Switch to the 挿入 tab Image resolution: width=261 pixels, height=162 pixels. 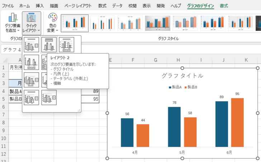coord(40,6)
